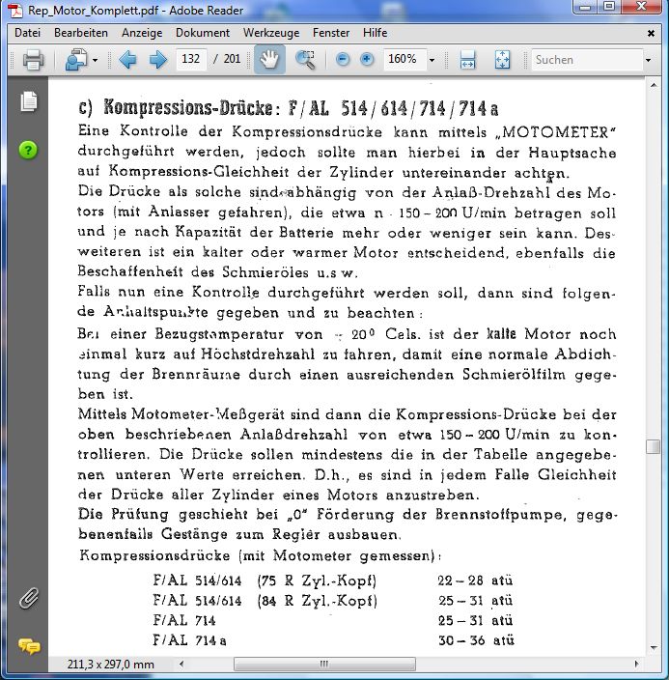This screenshot has height=680, width=669.
Task: Click the page number field showing 132
Action: click(191, 59)
